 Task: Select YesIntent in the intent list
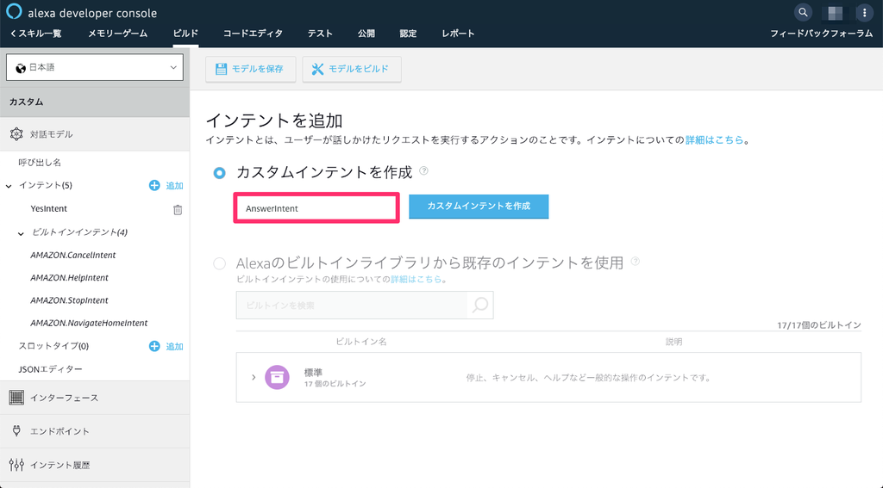[x=49, y=208]
